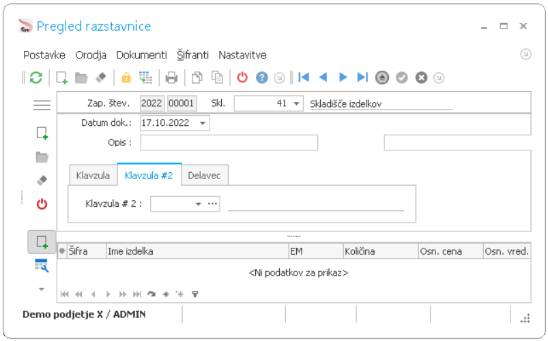This screenshot has width=548, height=341.
Task: Go to last record arrow
Action: 362,77
